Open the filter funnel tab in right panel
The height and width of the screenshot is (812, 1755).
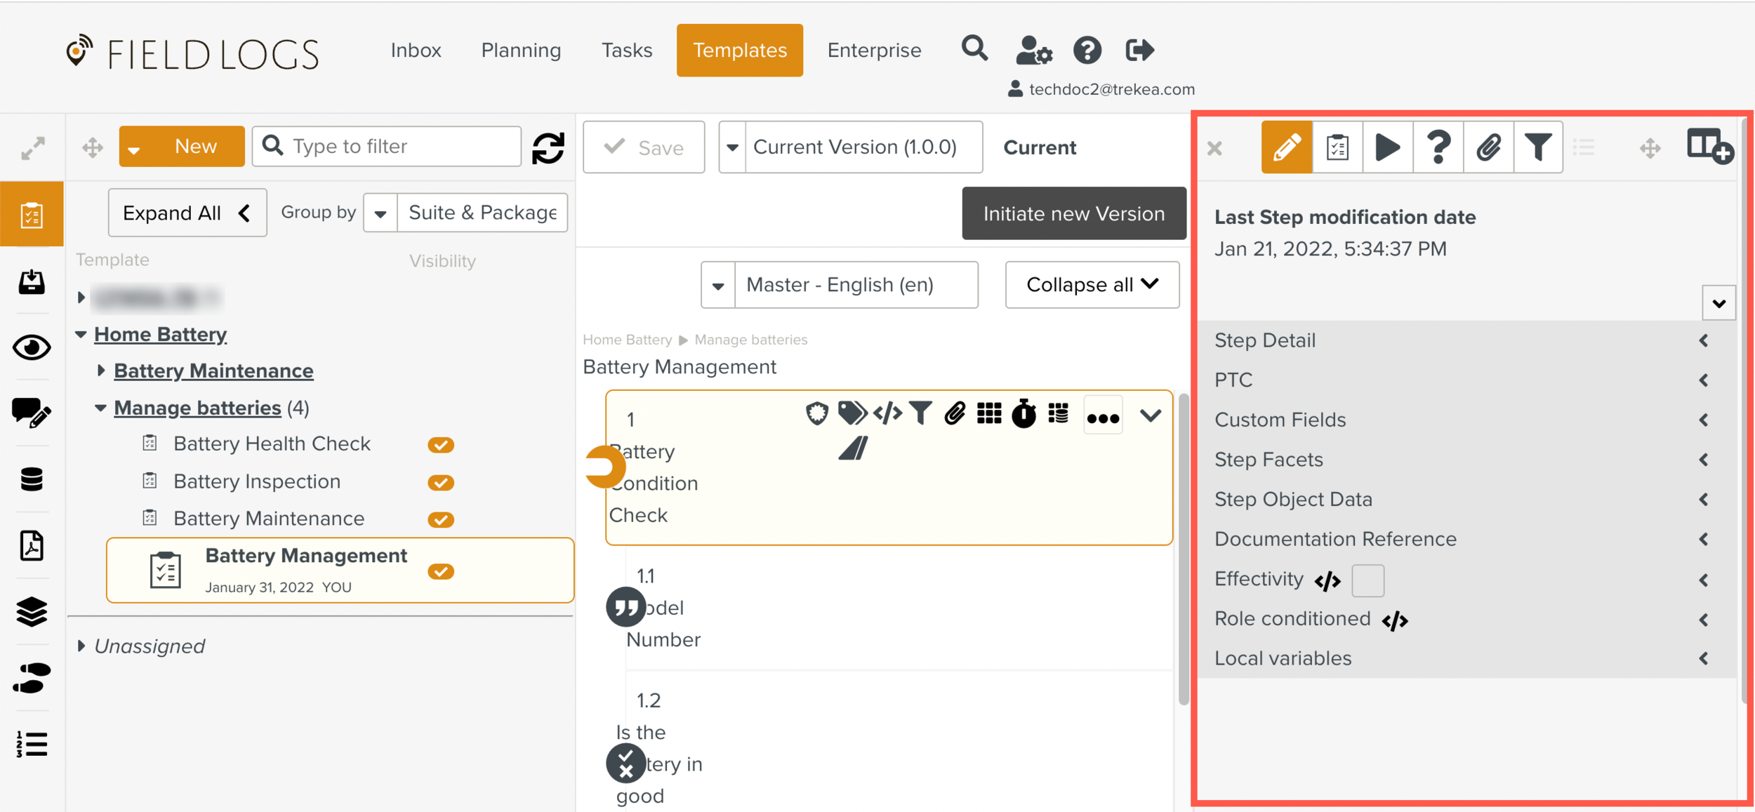coord(1537,147)
